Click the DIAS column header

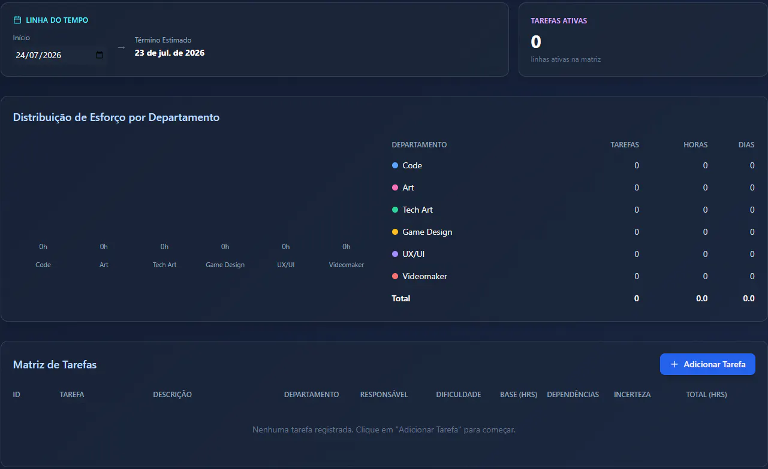(x=746, y=145)
